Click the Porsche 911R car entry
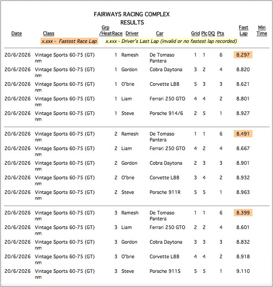Image resolution: width=273 pixels, height=287 pixels. click(165, 192)
